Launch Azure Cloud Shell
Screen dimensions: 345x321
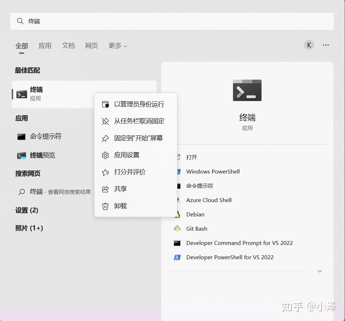click(x=209, y=200)
